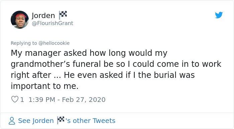Click the person silhouette icon in footer
The height and width of the screenshot is (129, 234).
point(12,121)
